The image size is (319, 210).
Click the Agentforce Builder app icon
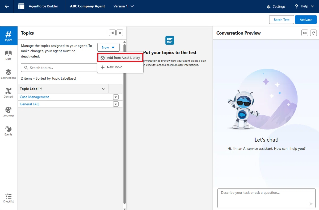click(21, 6)
